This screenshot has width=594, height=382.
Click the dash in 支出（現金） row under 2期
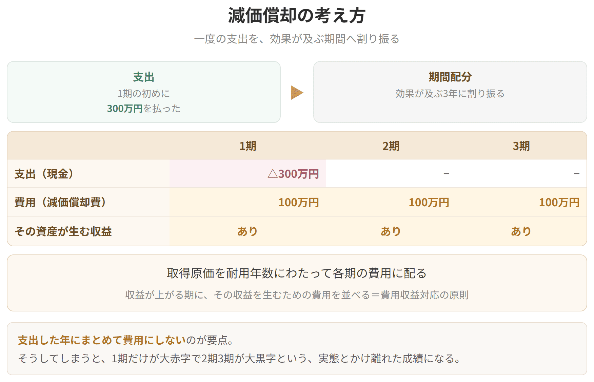[447, 174]
